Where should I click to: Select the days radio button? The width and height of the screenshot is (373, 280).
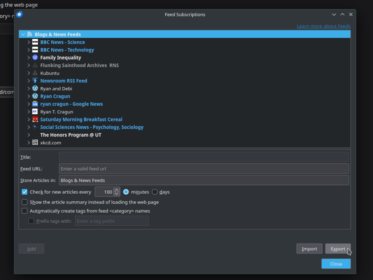pyautogui.click(x=155, y=192)
